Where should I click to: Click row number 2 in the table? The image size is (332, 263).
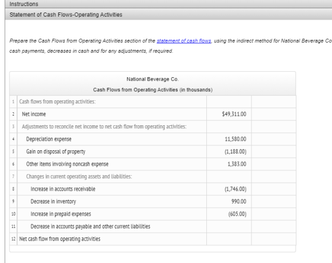pyautogui.click(x=13, y=114)
